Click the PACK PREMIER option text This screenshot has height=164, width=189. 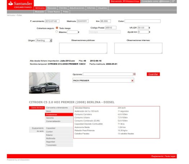(81, 81)
